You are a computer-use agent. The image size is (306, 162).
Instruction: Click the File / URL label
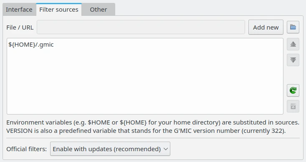pos(20,27)
